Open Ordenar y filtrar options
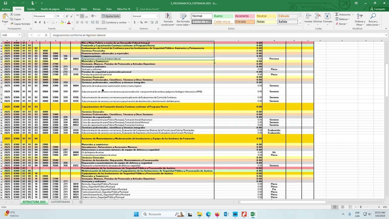 point(360,20)
